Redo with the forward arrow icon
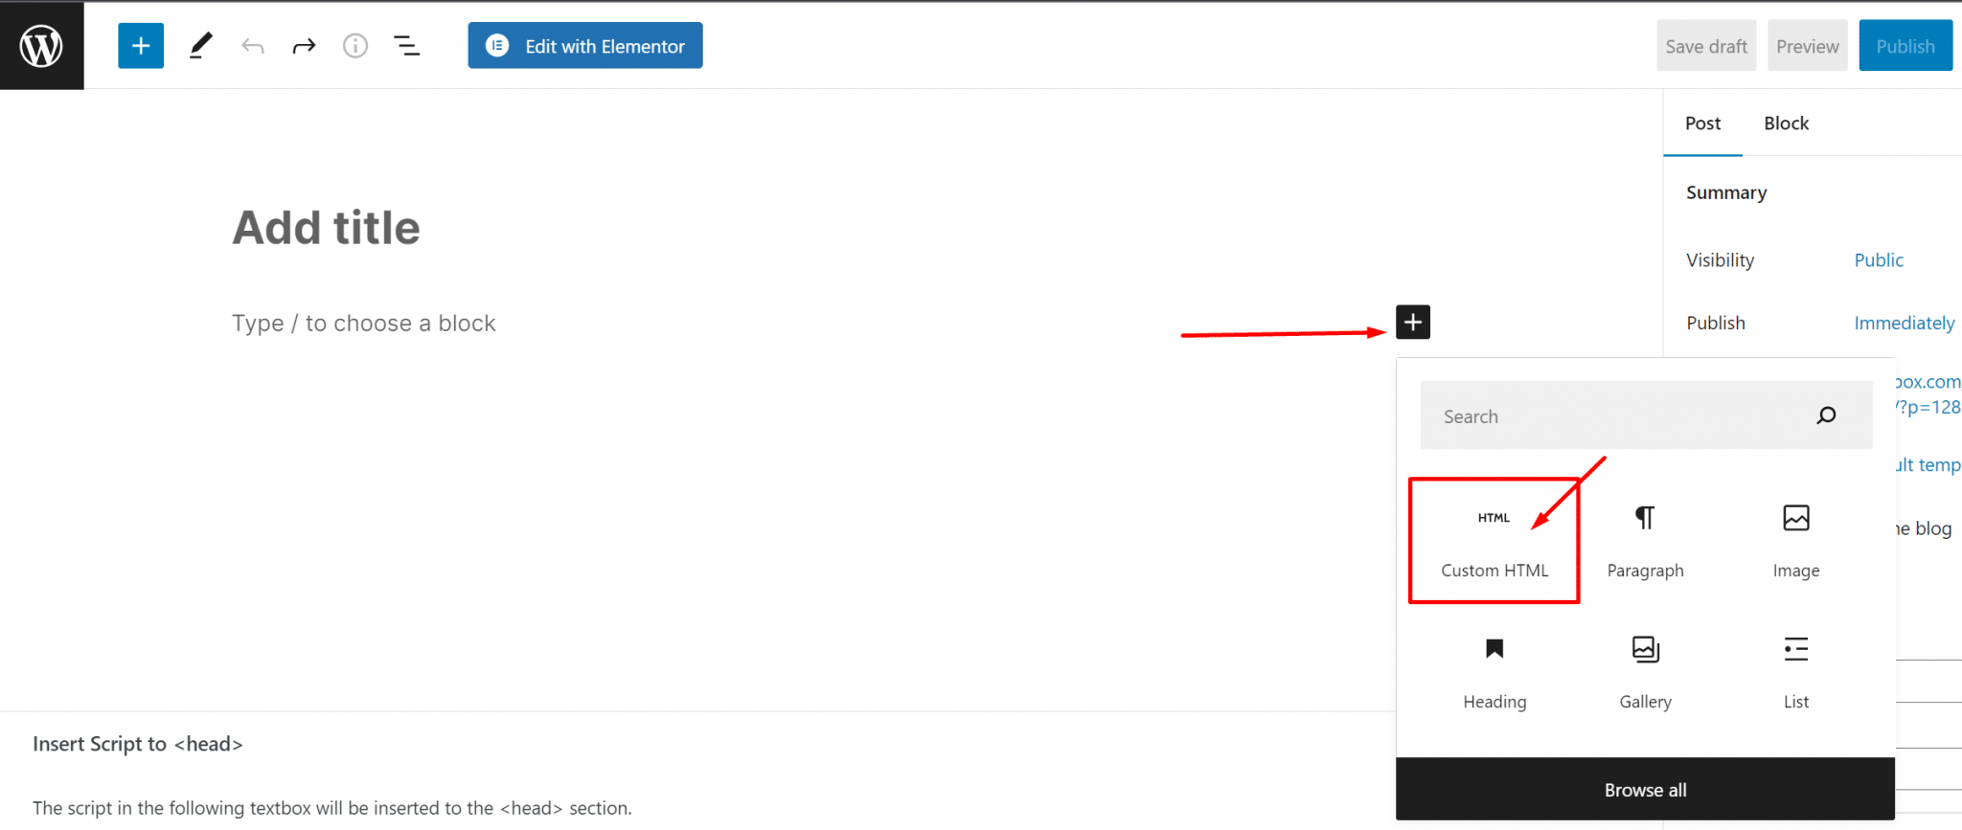The image size is (1962, 830). [304, 46]
